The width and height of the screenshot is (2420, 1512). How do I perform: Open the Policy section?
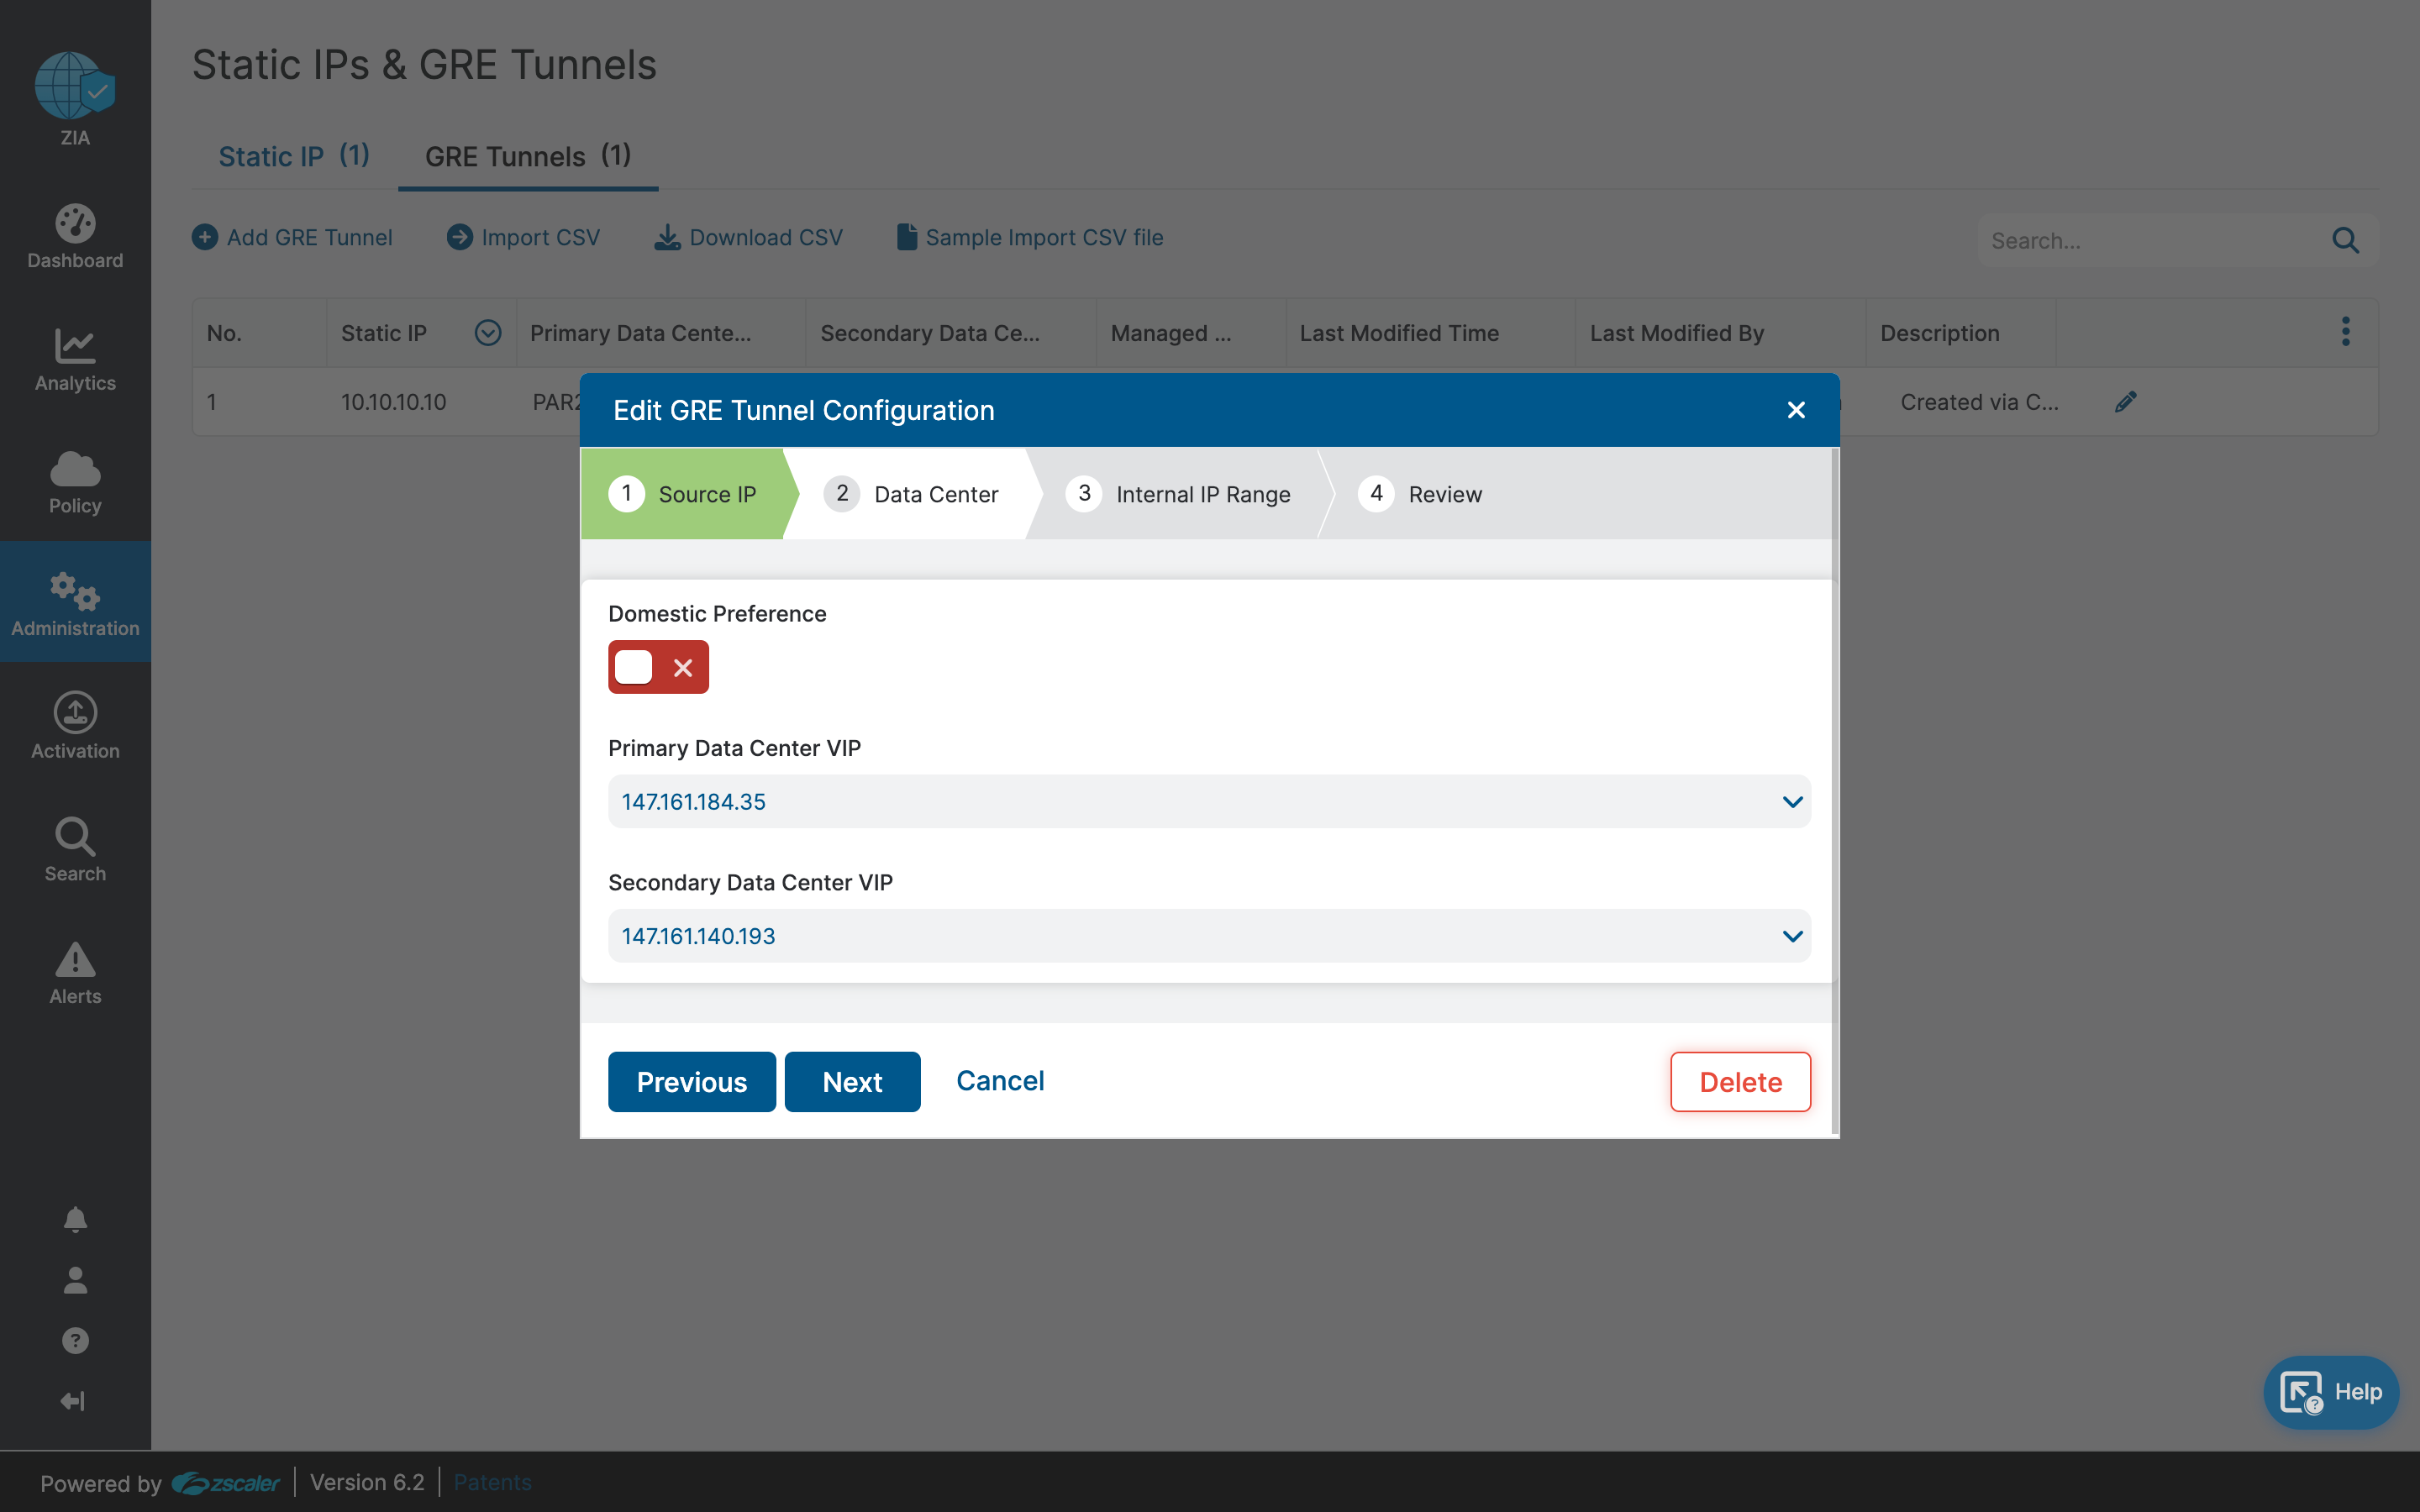tap(75, 483)
